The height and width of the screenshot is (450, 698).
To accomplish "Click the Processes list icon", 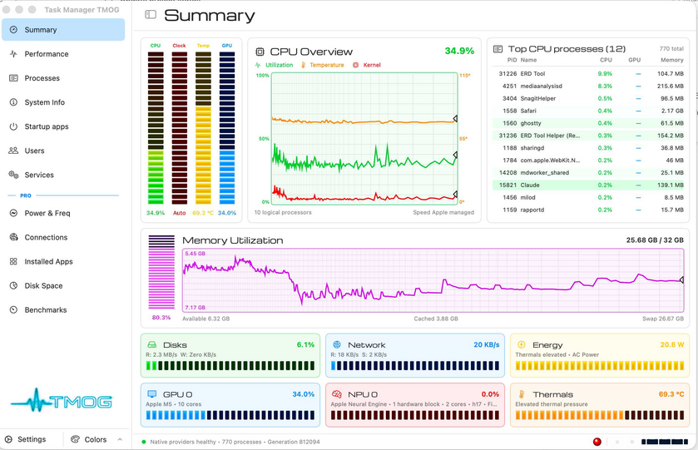I will pyautogui.click(x=13, y=78).
